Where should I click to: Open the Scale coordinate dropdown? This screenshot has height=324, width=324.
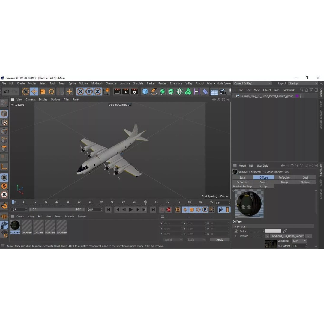tap(196, 240)
